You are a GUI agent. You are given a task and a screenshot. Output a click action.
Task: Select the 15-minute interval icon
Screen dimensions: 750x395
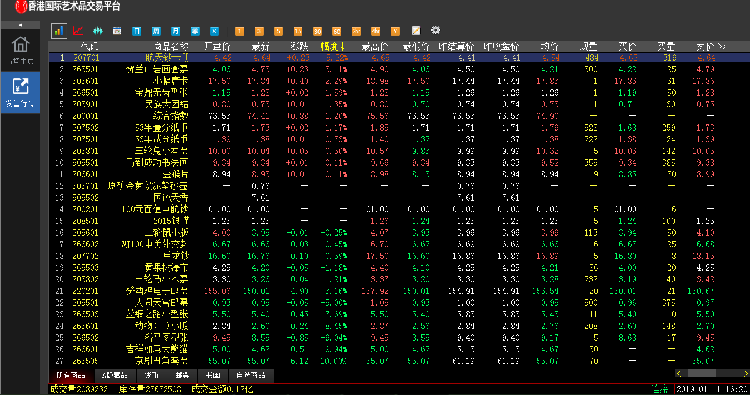(x=298, y=31)
